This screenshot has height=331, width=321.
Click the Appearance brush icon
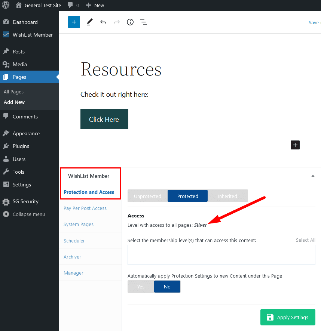pos(6,133)
